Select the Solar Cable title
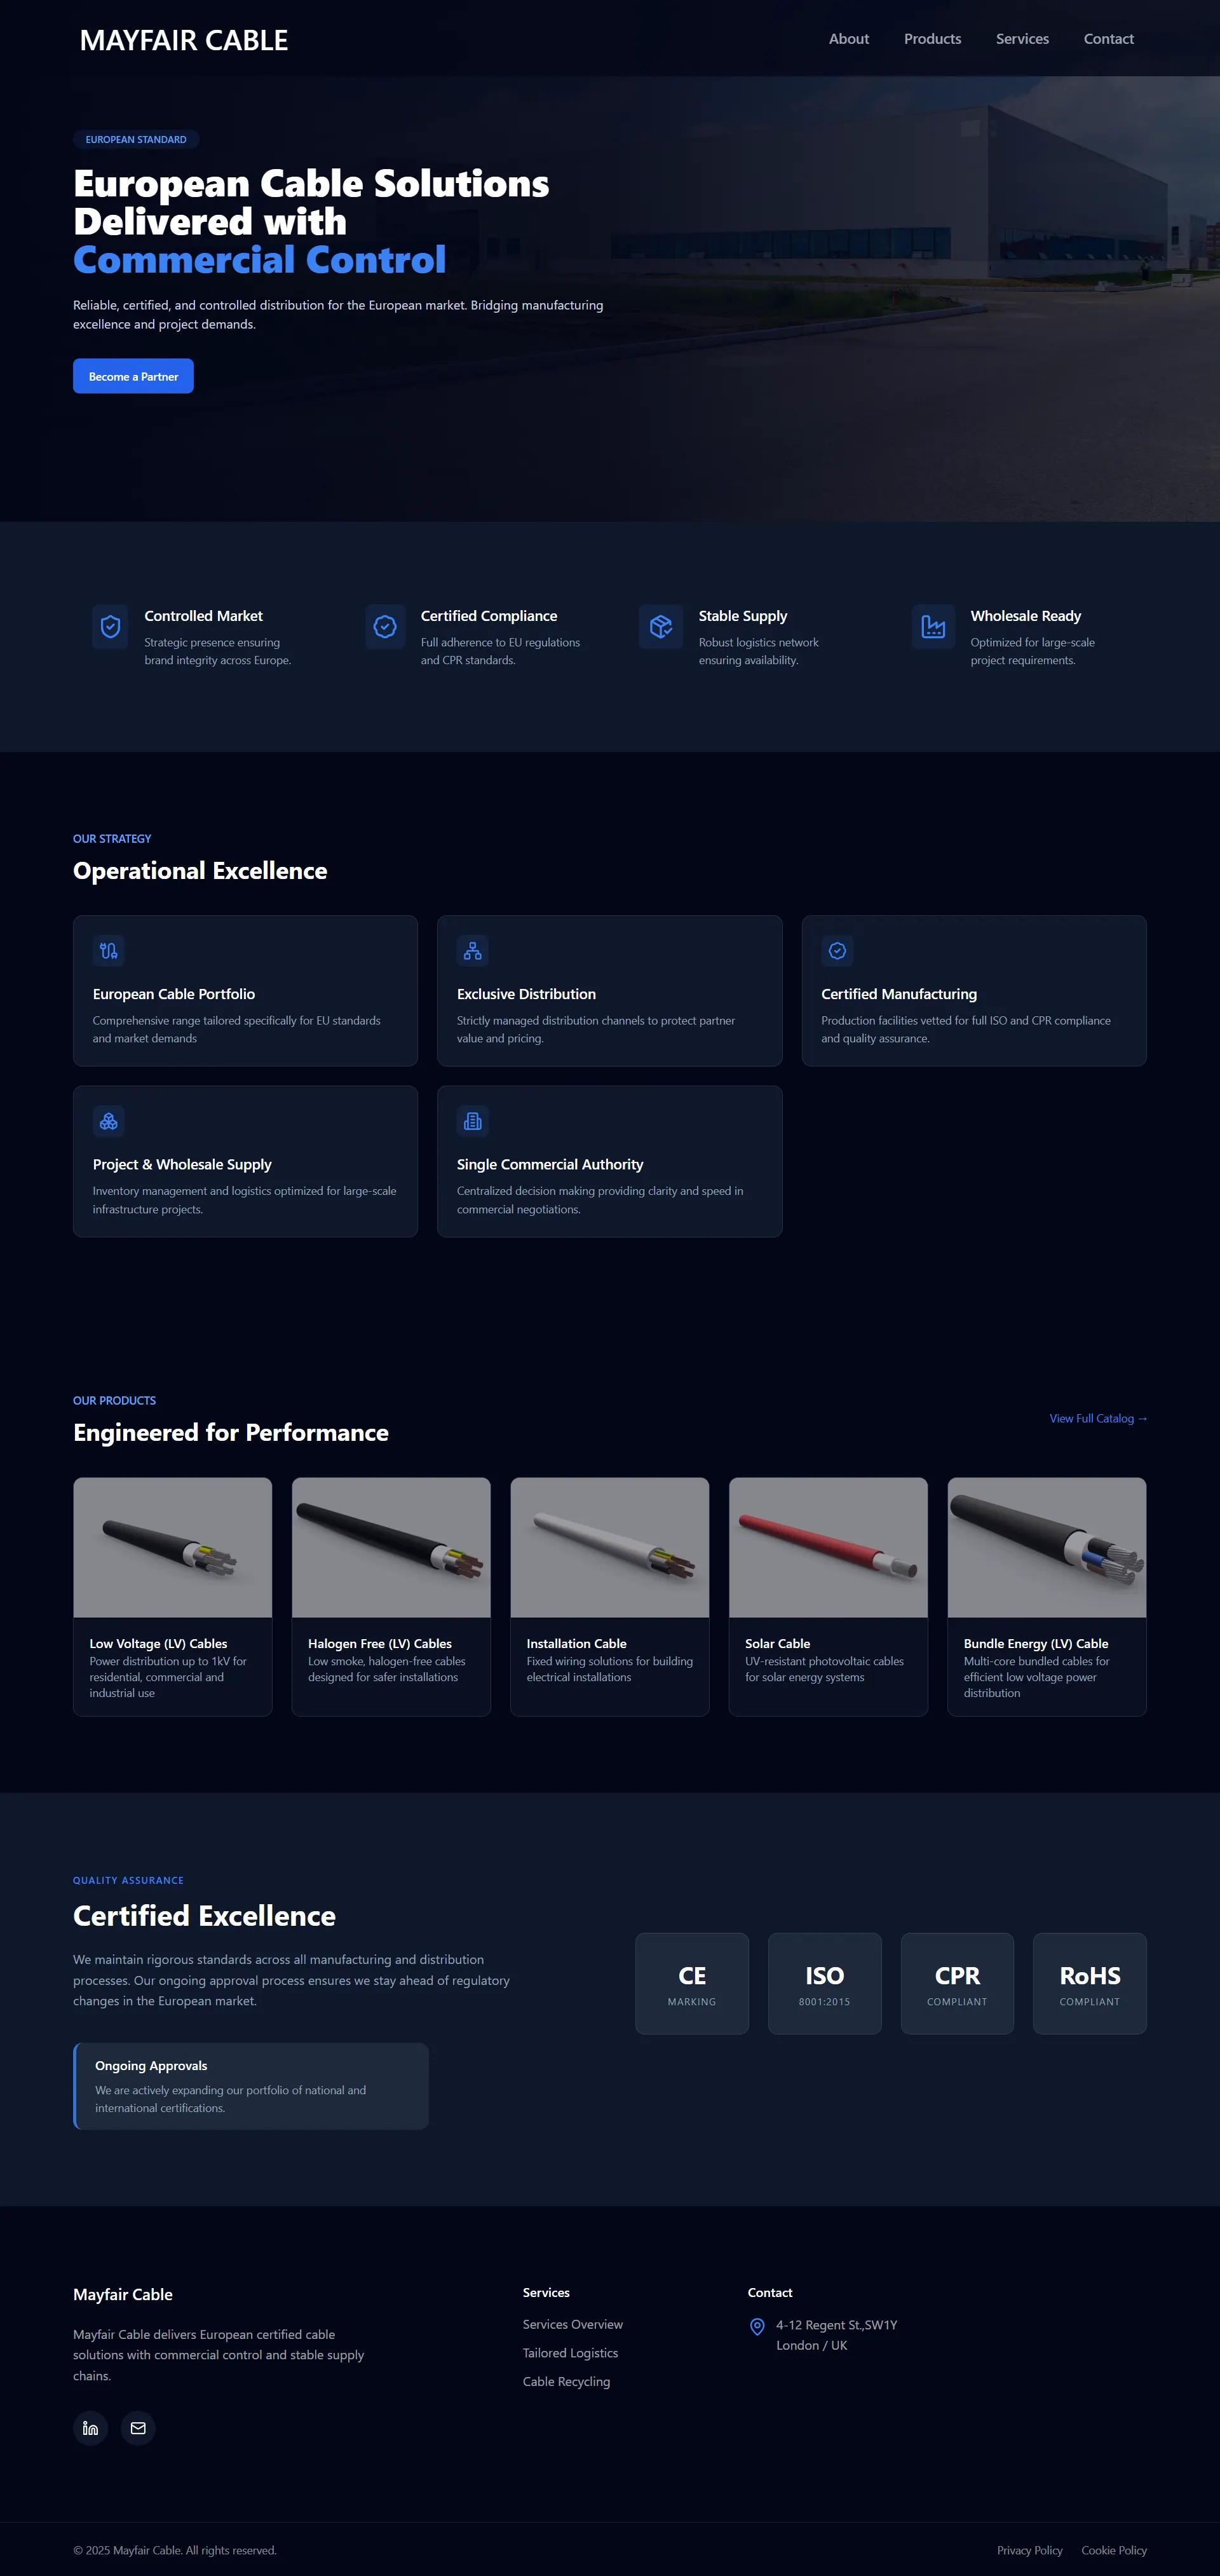The height and width of the screenshot is (2576, 1220). (778, 1643)
